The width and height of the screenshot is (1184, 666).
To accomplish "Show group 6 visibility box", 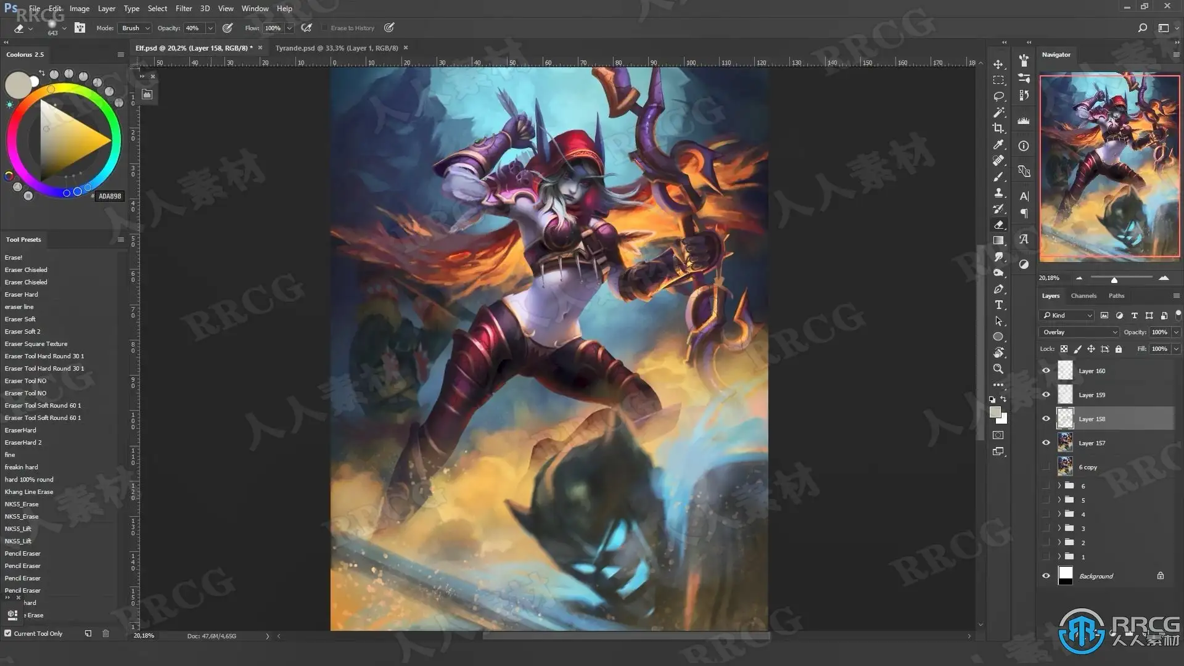I will click(1046, 486).
